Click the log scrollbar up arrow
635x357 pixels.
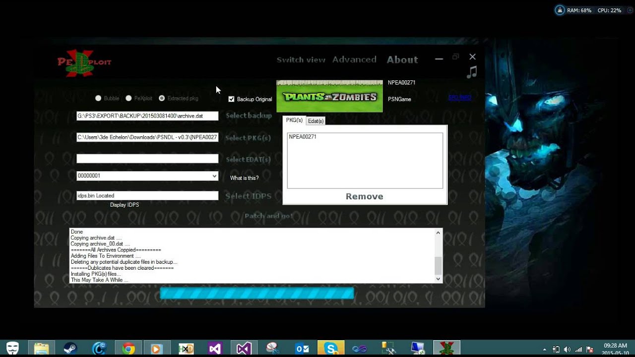438,233
